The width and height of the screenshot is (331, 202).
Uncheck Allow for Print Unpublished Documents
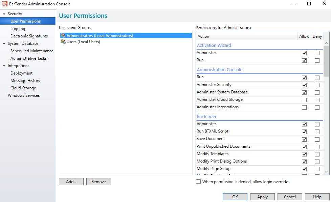pos(304,147)
